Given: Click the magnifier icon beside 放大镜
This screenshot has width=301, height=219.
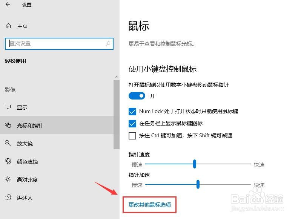Looking at the screenshot, I should [x=8, y=143].
